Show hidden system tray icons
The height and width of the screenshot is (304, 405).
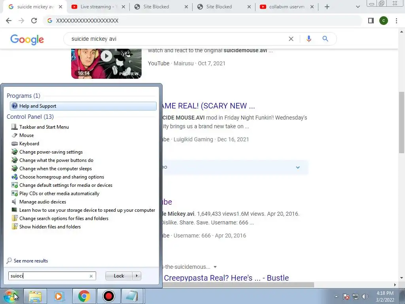pyautogui.click(x=336, y=296)
